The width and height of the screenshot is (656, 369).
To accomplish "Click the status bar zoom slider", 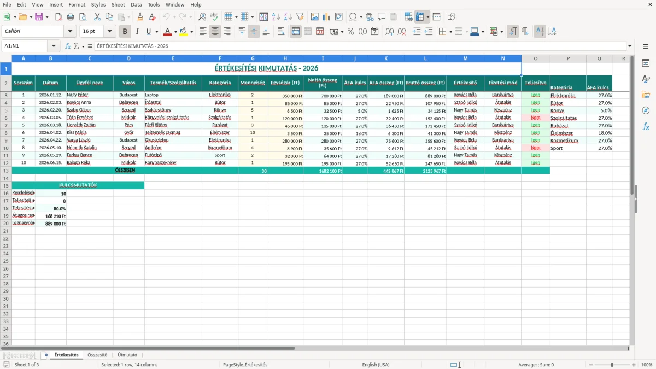I will click(612, 365).
